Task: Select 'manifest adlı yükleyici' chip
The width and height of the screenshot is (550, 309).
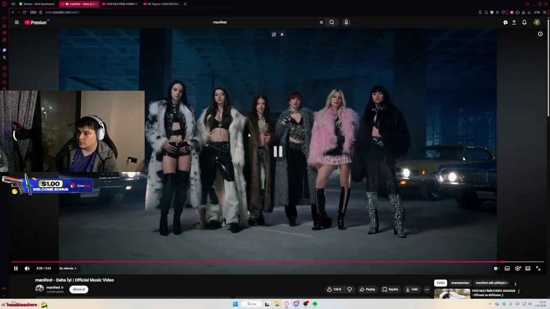Action: pyautogui.click(x=492, y=283)
